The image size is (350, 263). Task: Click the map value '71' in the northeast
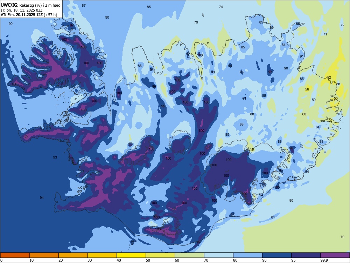(325, 34)
